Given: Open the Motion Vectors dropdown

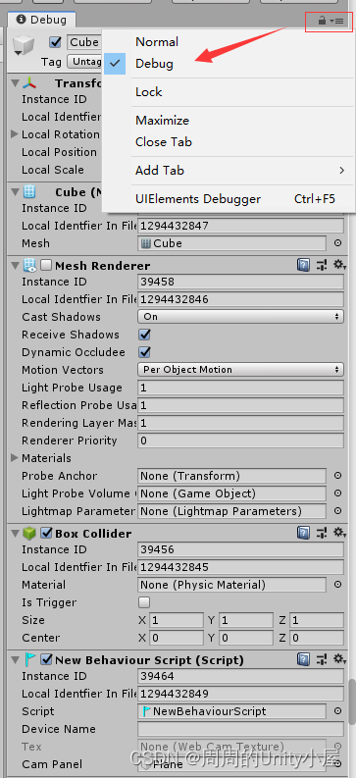Looking at the screenshot, I should (240, 370).
